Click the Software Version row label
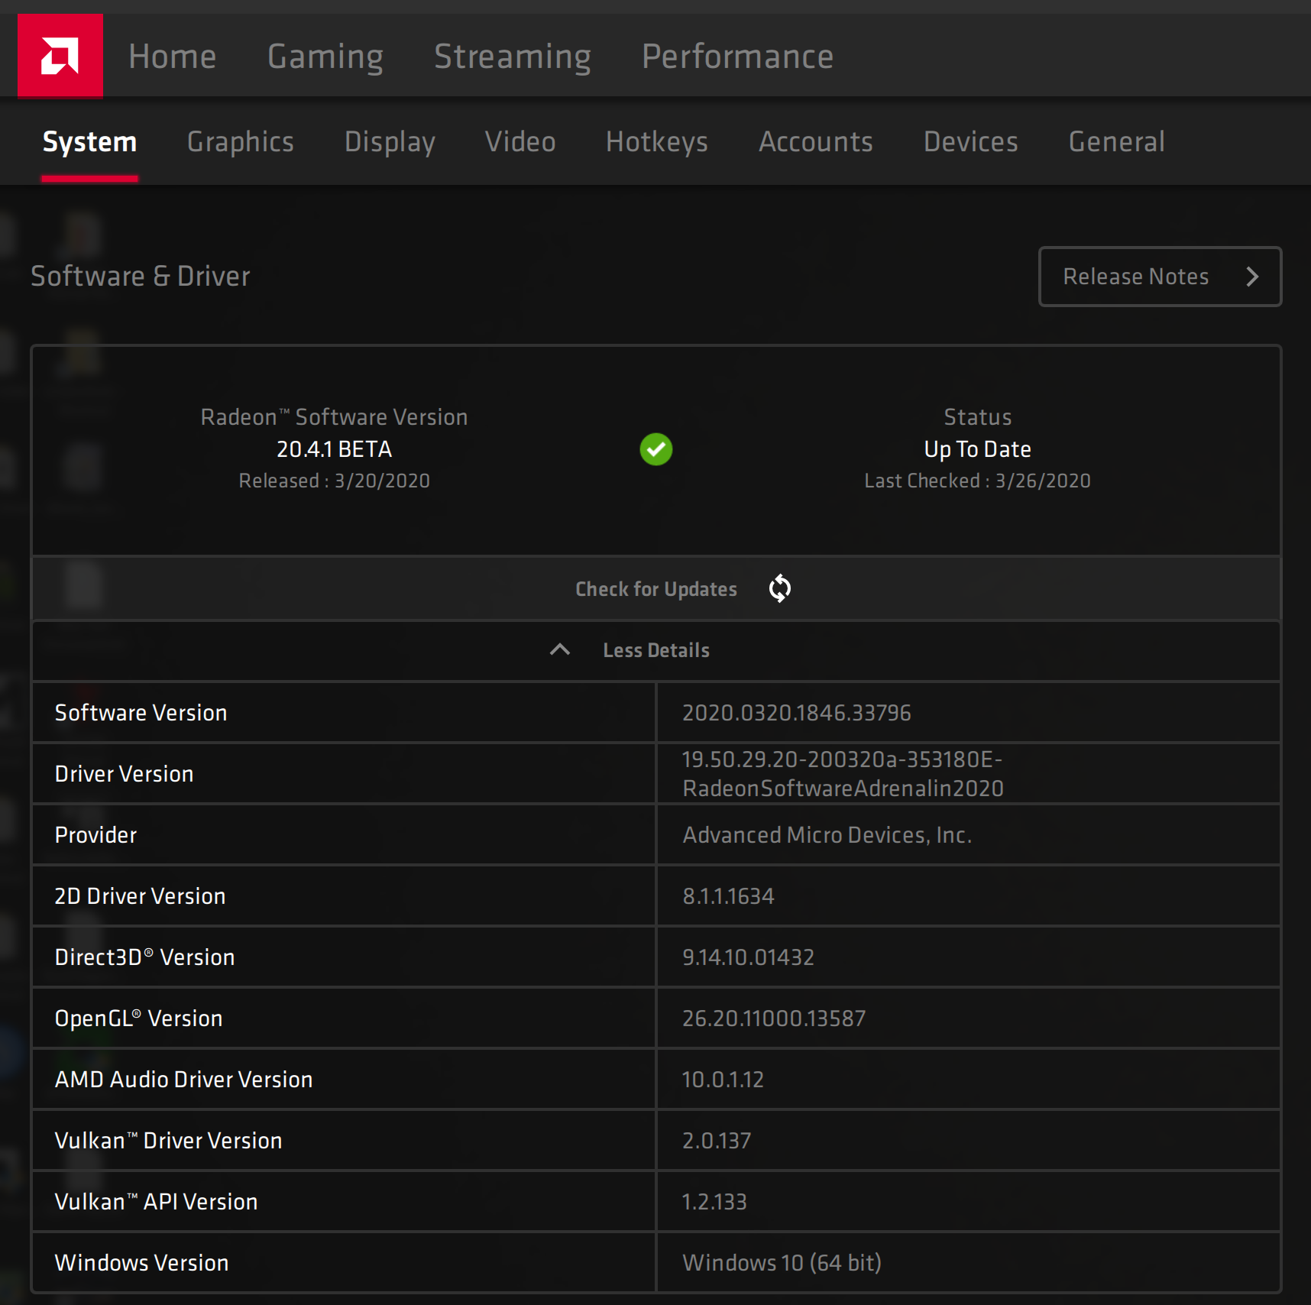 coord(141,713)
